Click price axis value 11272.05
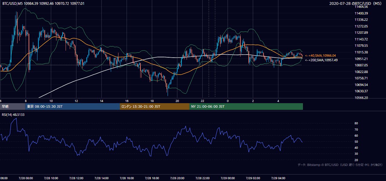This screenshot has height=181, width=386. coord(361,26)
